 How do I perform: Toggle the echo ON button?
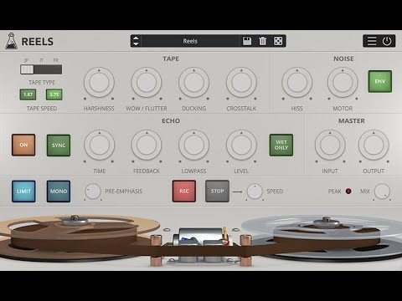(23, 145)
